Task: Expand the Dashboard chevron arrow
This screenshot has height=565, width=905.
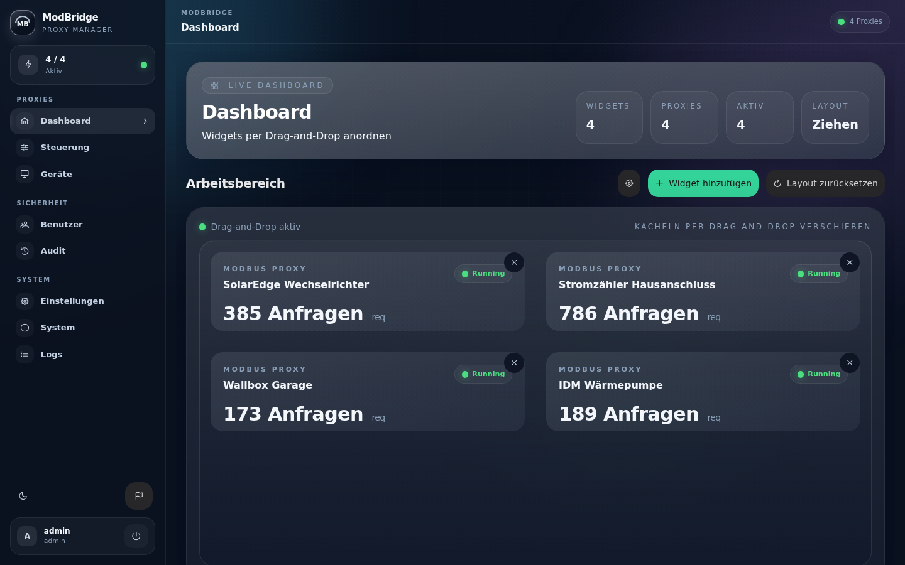Action: pos(145,121)
